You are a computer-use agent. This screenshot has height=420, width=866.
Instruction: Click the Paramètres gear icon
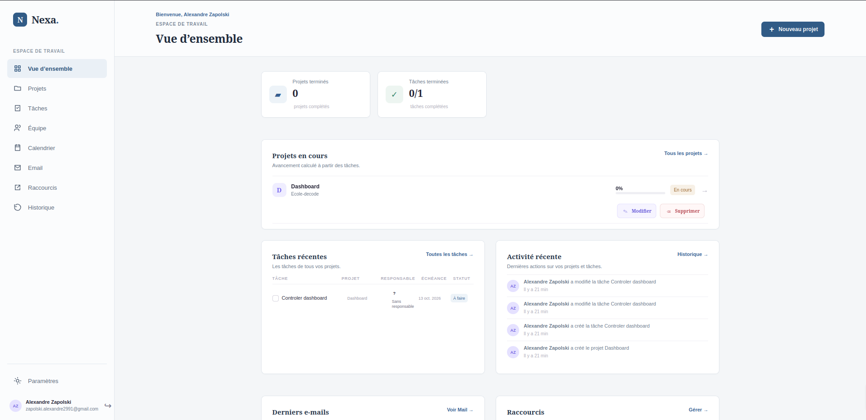coord(18,381)
